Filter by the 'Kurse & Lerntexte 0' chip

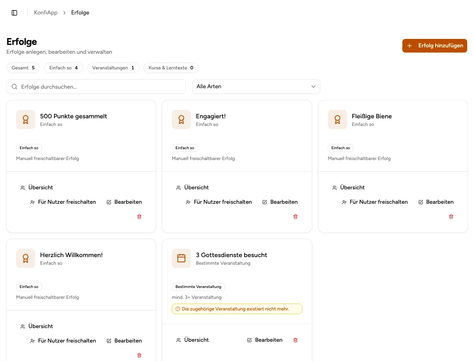[x=171, y=68]
